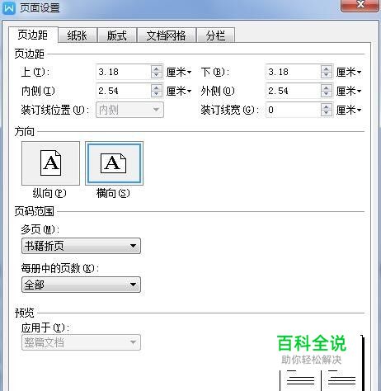The image size is (381, 391).
Task: Decrease outside margin with down arrow
Action: point(327,94)
